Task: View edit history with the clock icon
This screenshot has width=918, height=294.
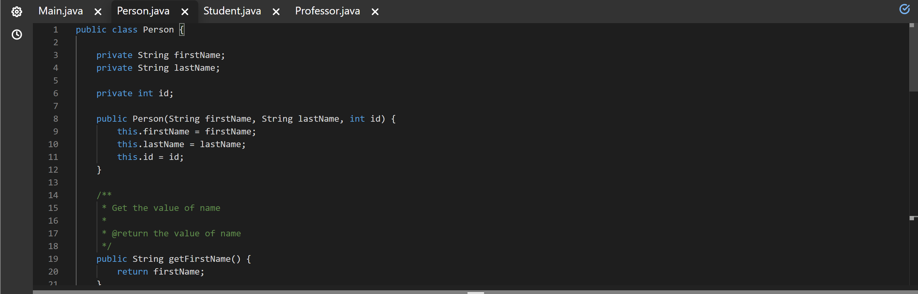Action: pos(16,35)
